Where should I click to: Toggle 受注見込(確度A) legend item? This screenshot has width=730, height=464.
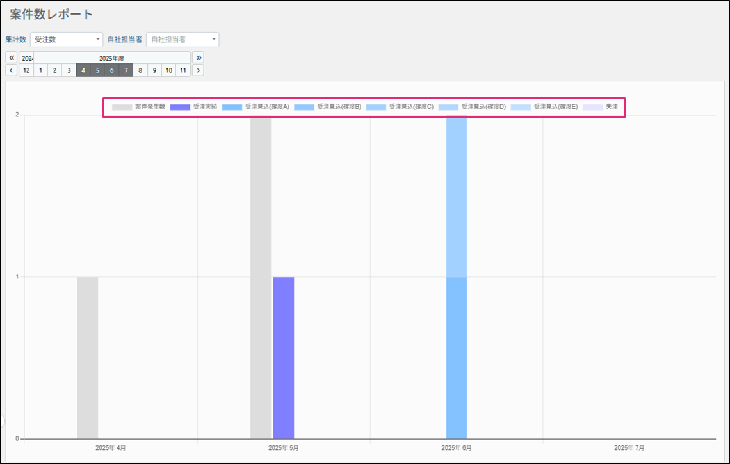click(255, 107)
